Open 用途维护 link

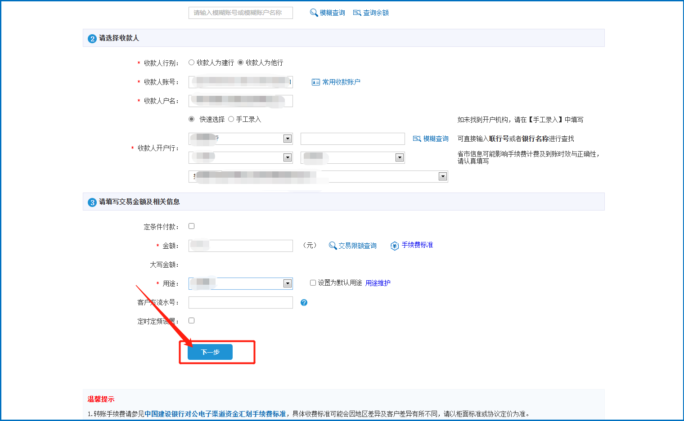point(378,283)
